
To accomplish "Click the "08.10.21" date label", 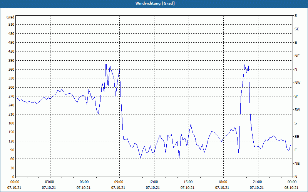I will (x=291, y=188).
